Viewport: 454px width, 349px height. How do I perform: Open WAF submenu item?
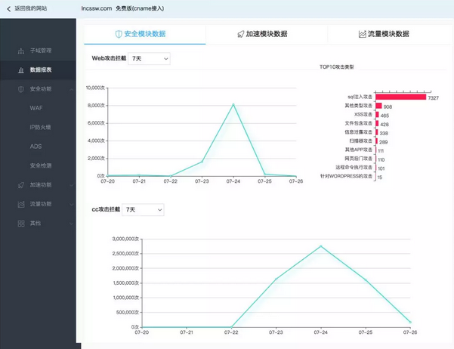tap(36, 108)
